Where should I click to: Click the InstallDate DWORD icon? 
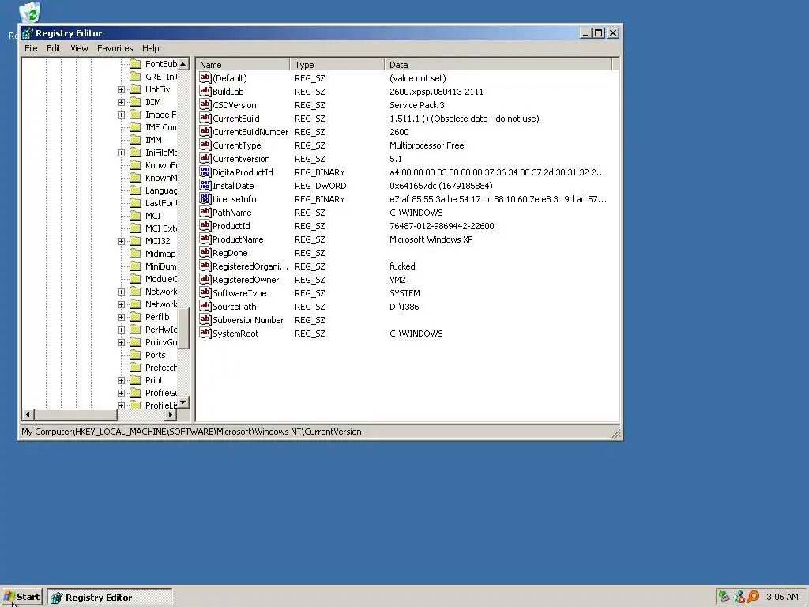point(205,185)
